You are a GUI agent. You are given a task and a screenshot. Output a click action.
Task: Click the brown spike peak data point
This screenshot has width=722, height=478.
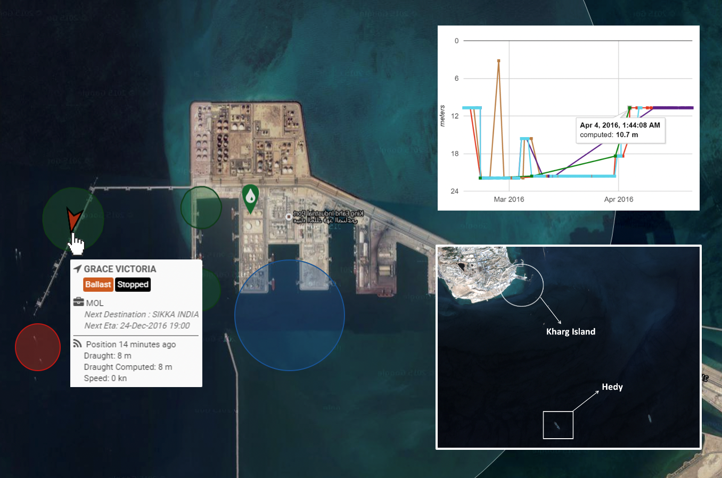[x=498, y=61]
